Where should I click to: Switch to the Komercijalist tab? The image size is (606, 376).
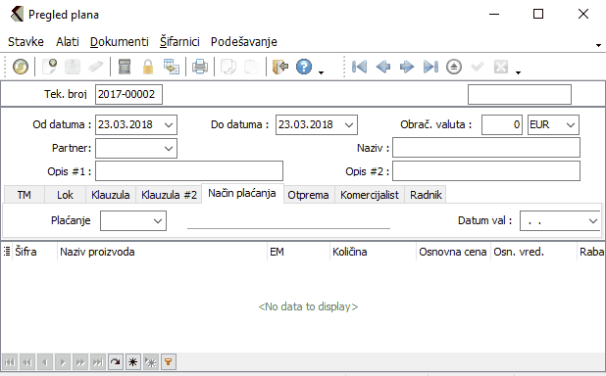click(369, 195)
